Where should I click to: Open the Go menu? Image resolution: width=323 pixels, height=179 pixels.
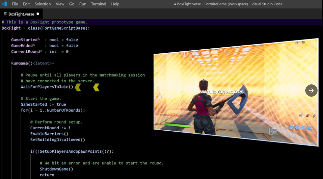[x=72, y=4]
